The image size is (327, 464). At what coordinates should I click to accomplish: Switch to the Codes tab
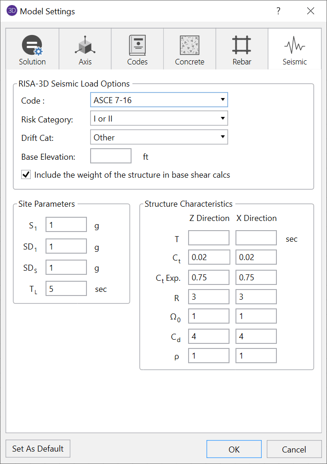137,49
